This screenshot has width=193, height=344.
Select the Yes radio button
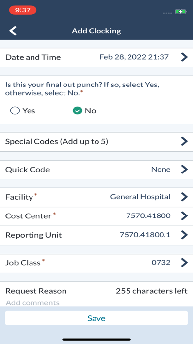[15, 111]
